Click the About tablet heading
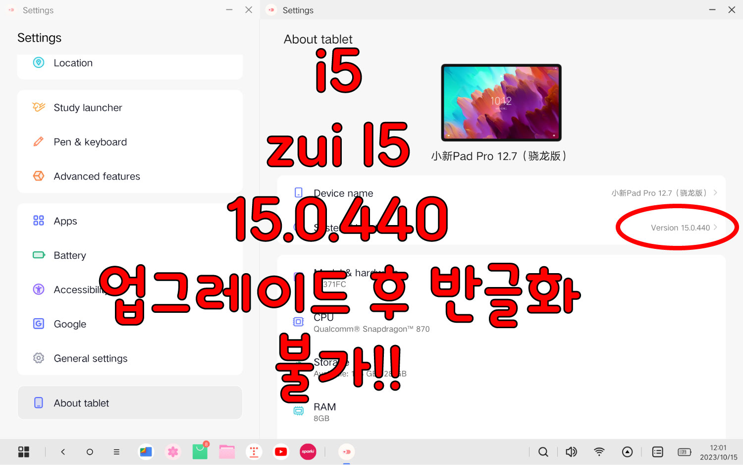743x465 pixels. (x=318, y=39)
